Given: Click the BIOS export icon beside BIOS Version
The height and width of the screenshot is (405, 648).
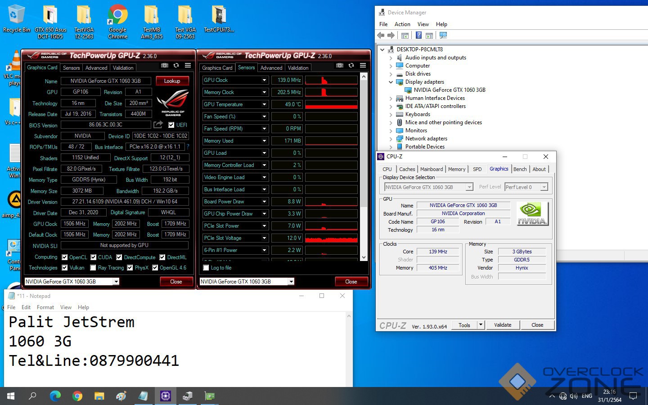Looking at the screenshot, I should tap(158, 125).
